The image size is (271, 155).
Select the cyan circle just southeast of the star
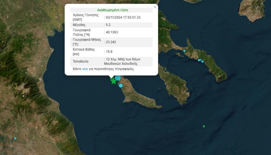point(121,85)
